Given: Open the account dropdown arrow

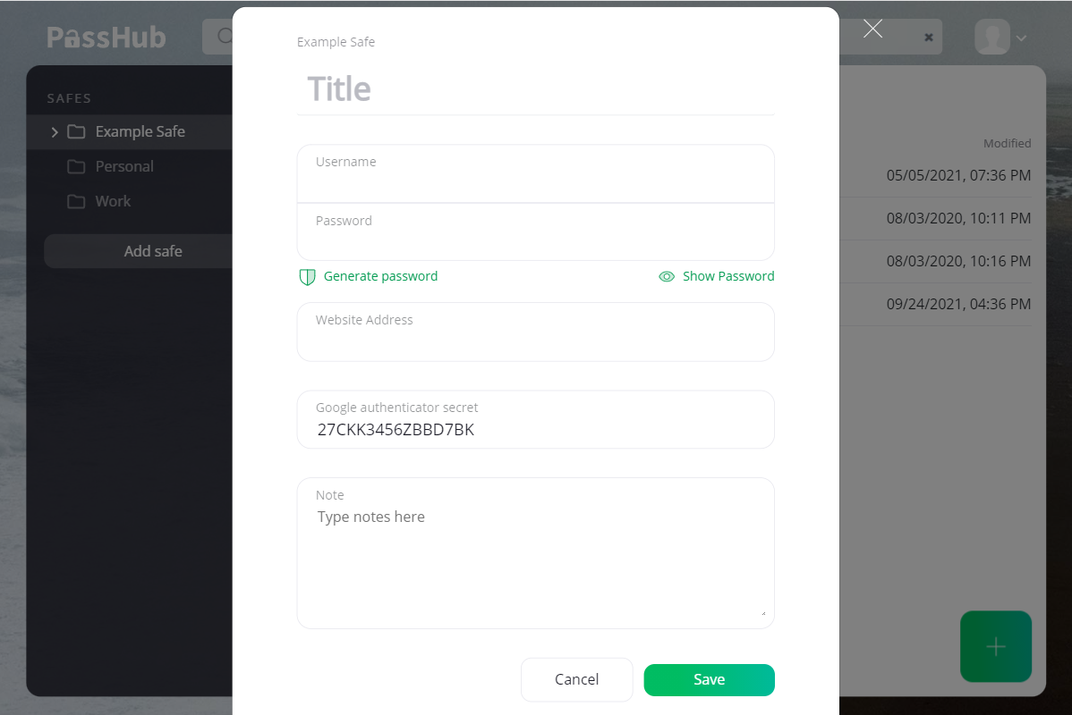Looking at the screenshot, I should pyautogui.click(x=1021, y=38).
